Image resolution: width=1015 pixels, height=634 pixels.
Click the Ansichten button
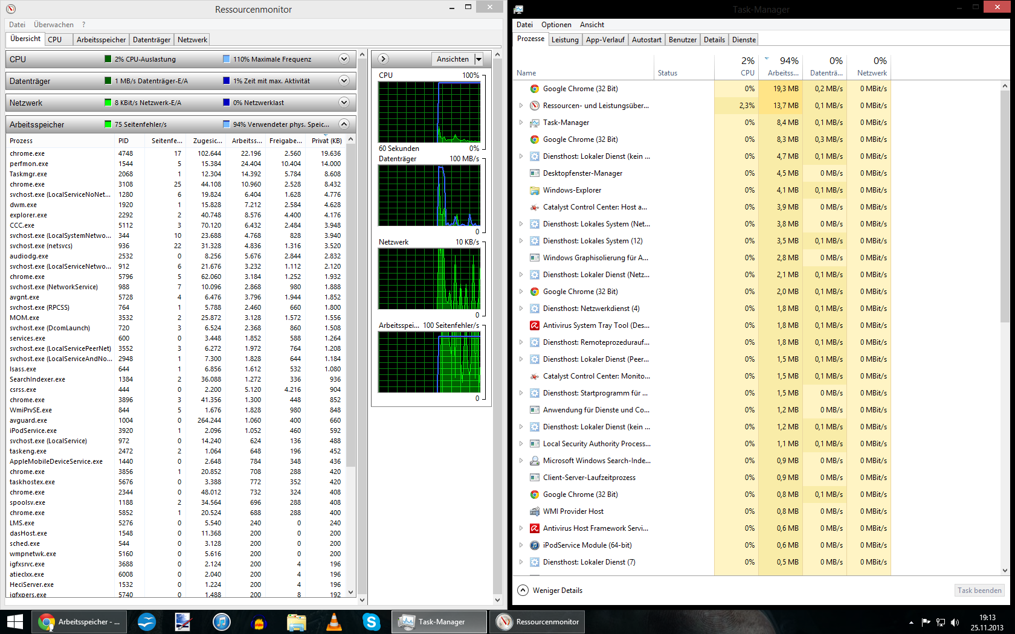click(453, 59)
